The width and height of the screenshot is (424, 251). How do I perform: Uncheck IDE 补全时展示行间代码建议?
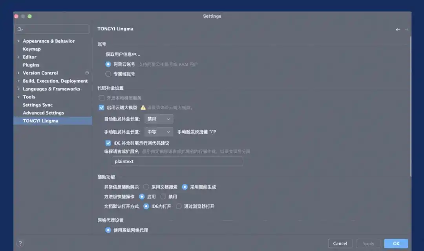coord(108,143)
